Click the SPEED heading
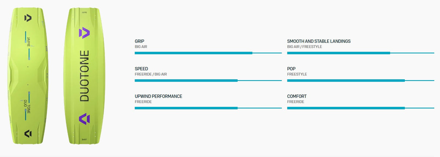 point(142,69)
